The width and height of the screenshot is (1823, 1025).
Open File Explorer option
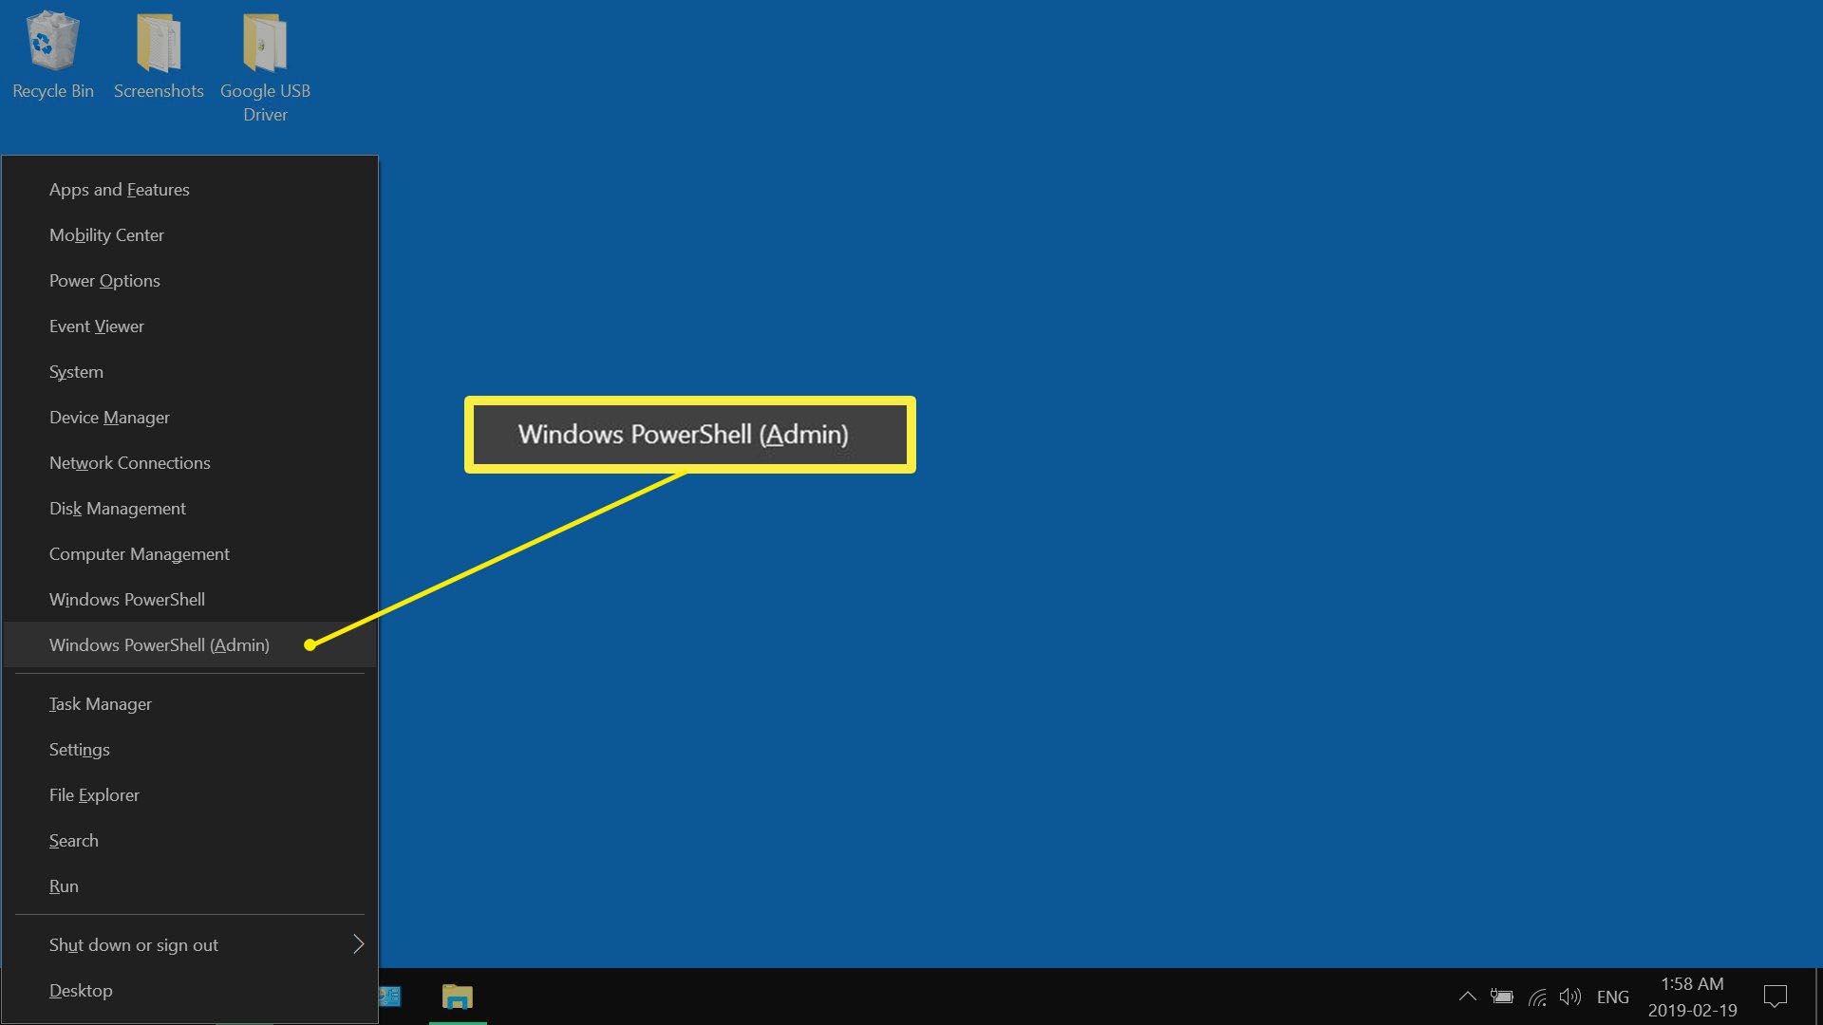[x=93, y=794]
